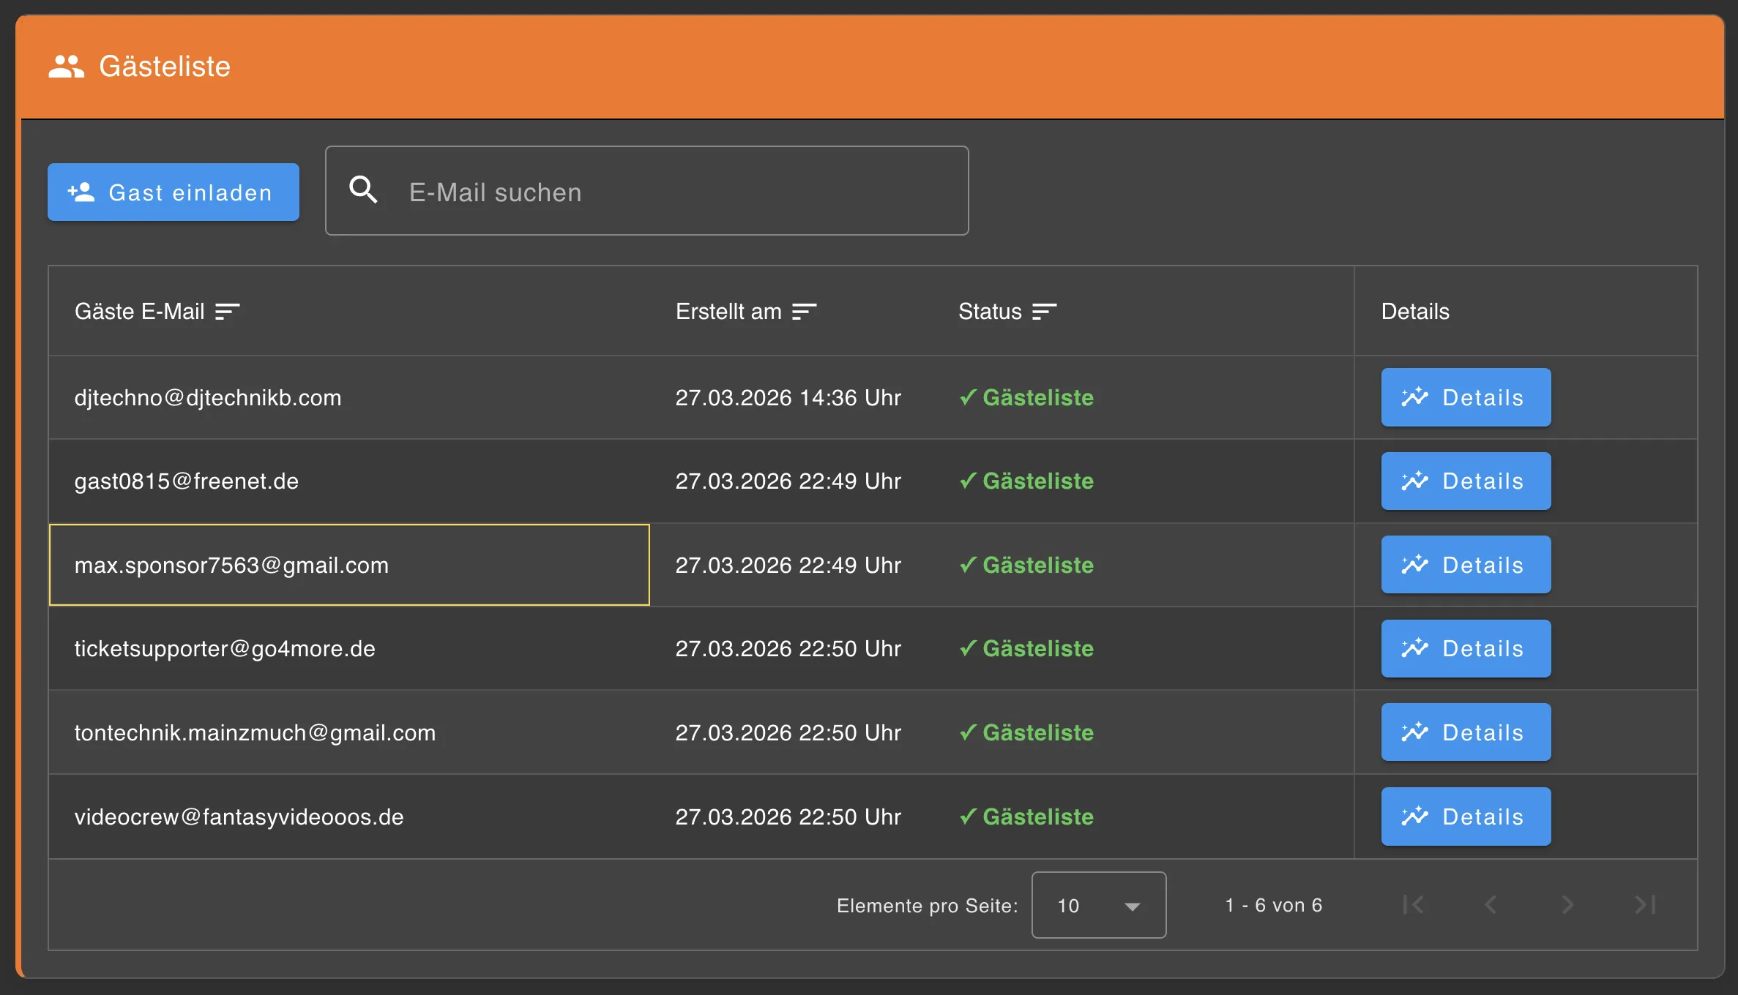Open Details for djtechno@djtechnikb.com
Image resolution: width=1738 pixels, height=995 pixels.
(1466, 397)
